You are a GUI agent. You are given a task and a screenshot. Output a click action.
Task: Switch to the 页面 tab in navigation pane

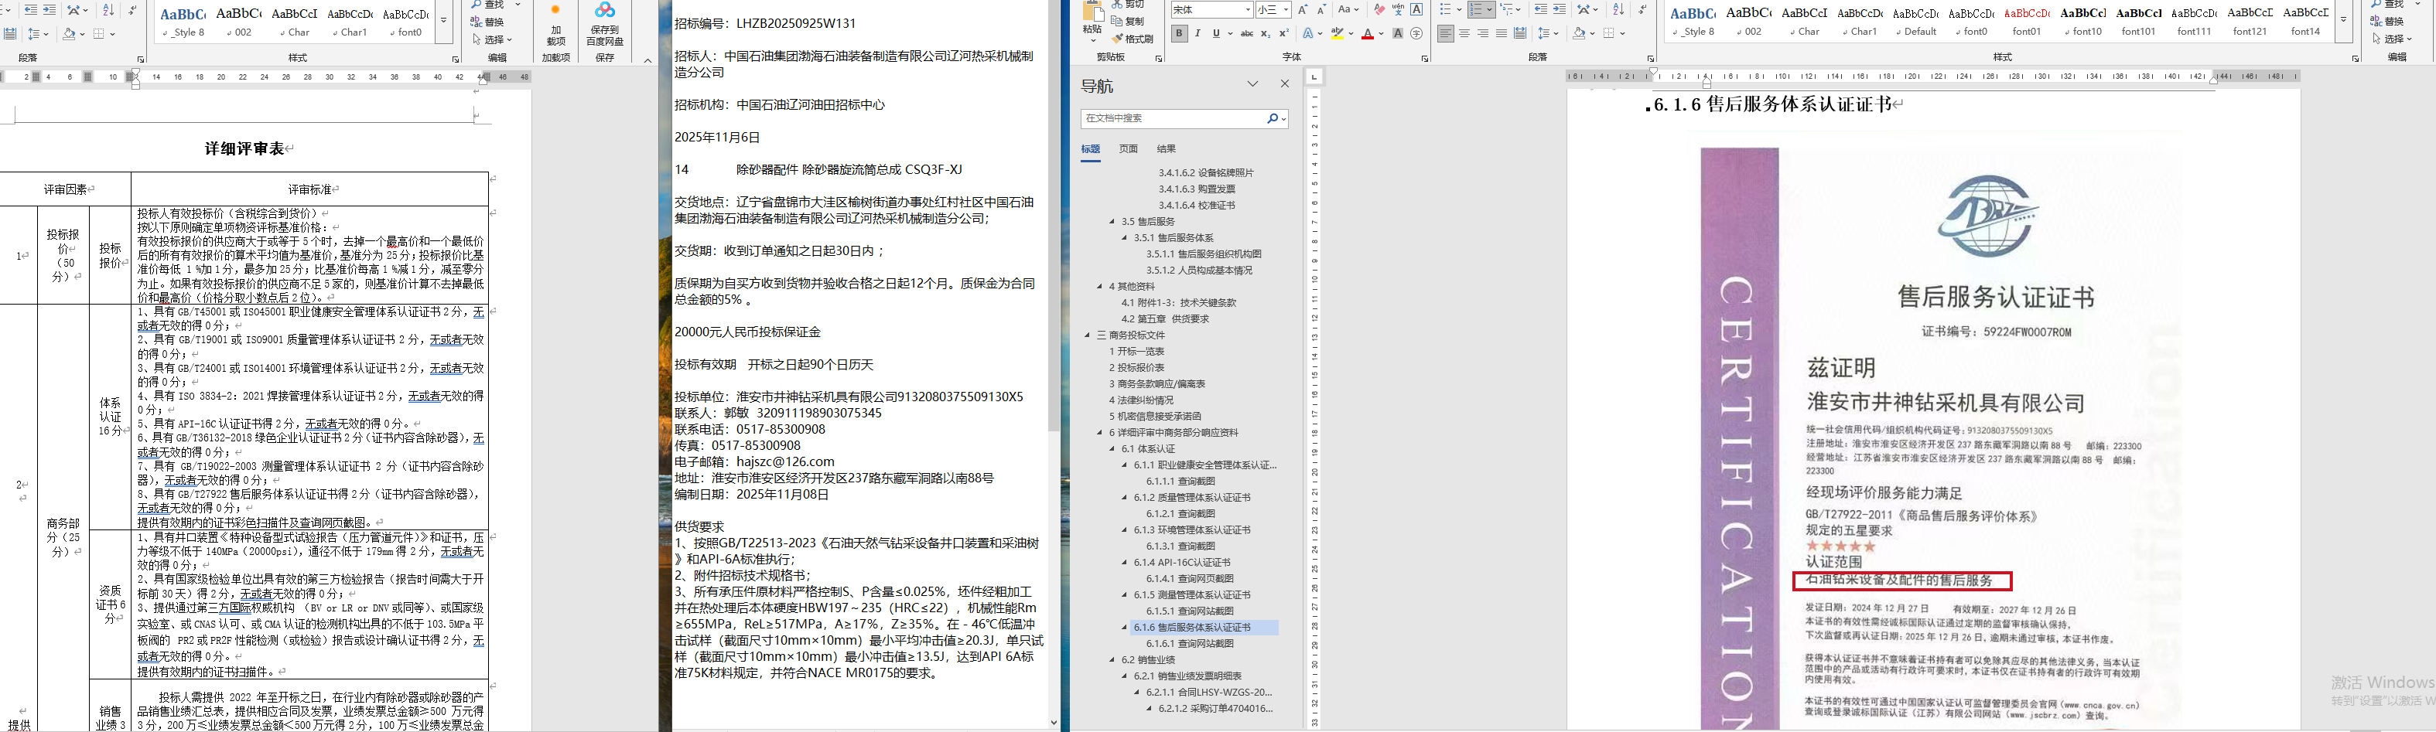1128,149
